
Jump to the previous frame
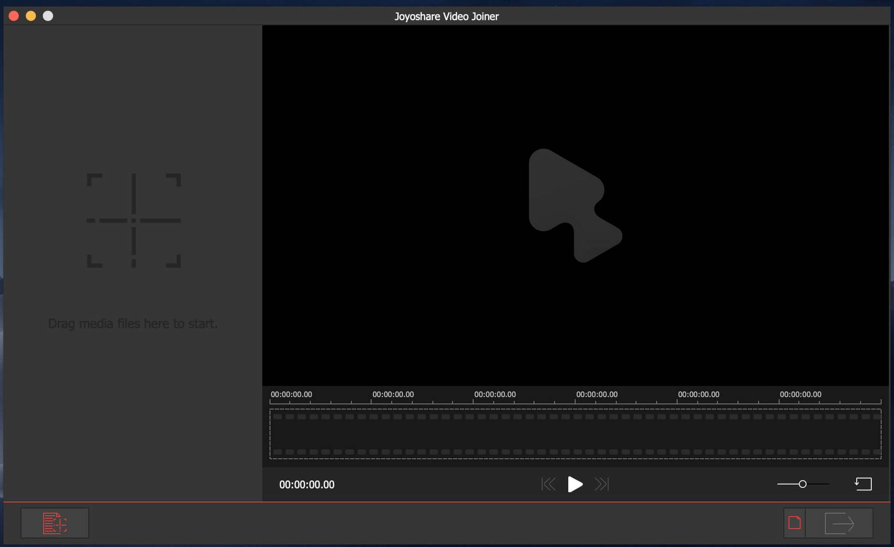(549, 484)
